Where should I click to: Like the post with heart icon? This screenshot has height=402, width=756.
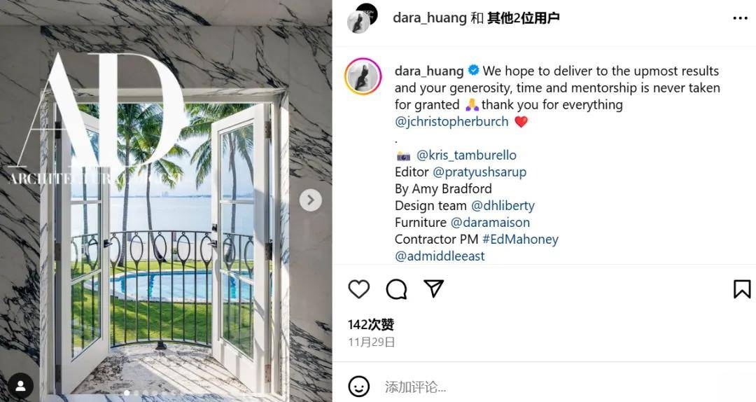point(358,289)
